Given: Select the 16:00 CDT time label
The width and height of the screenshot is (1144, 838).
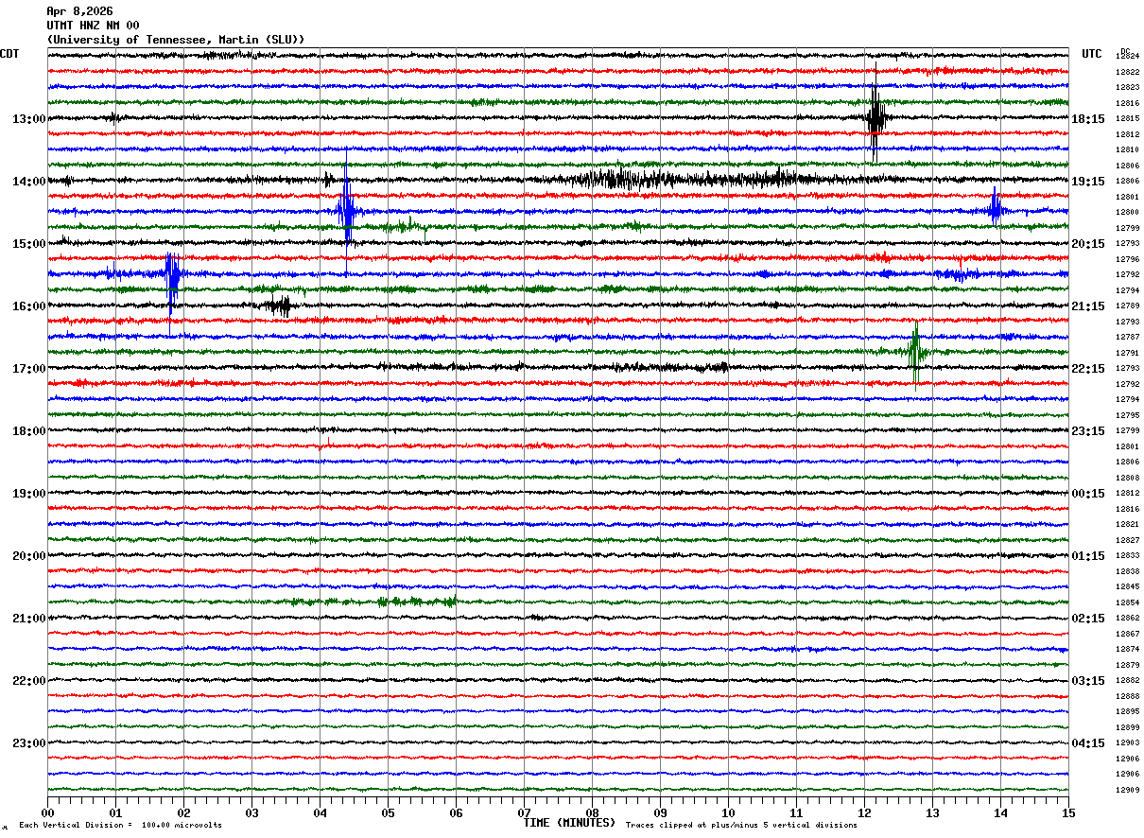Looking at the screenshot, I should pyautogui.click(x=28, y=306).
